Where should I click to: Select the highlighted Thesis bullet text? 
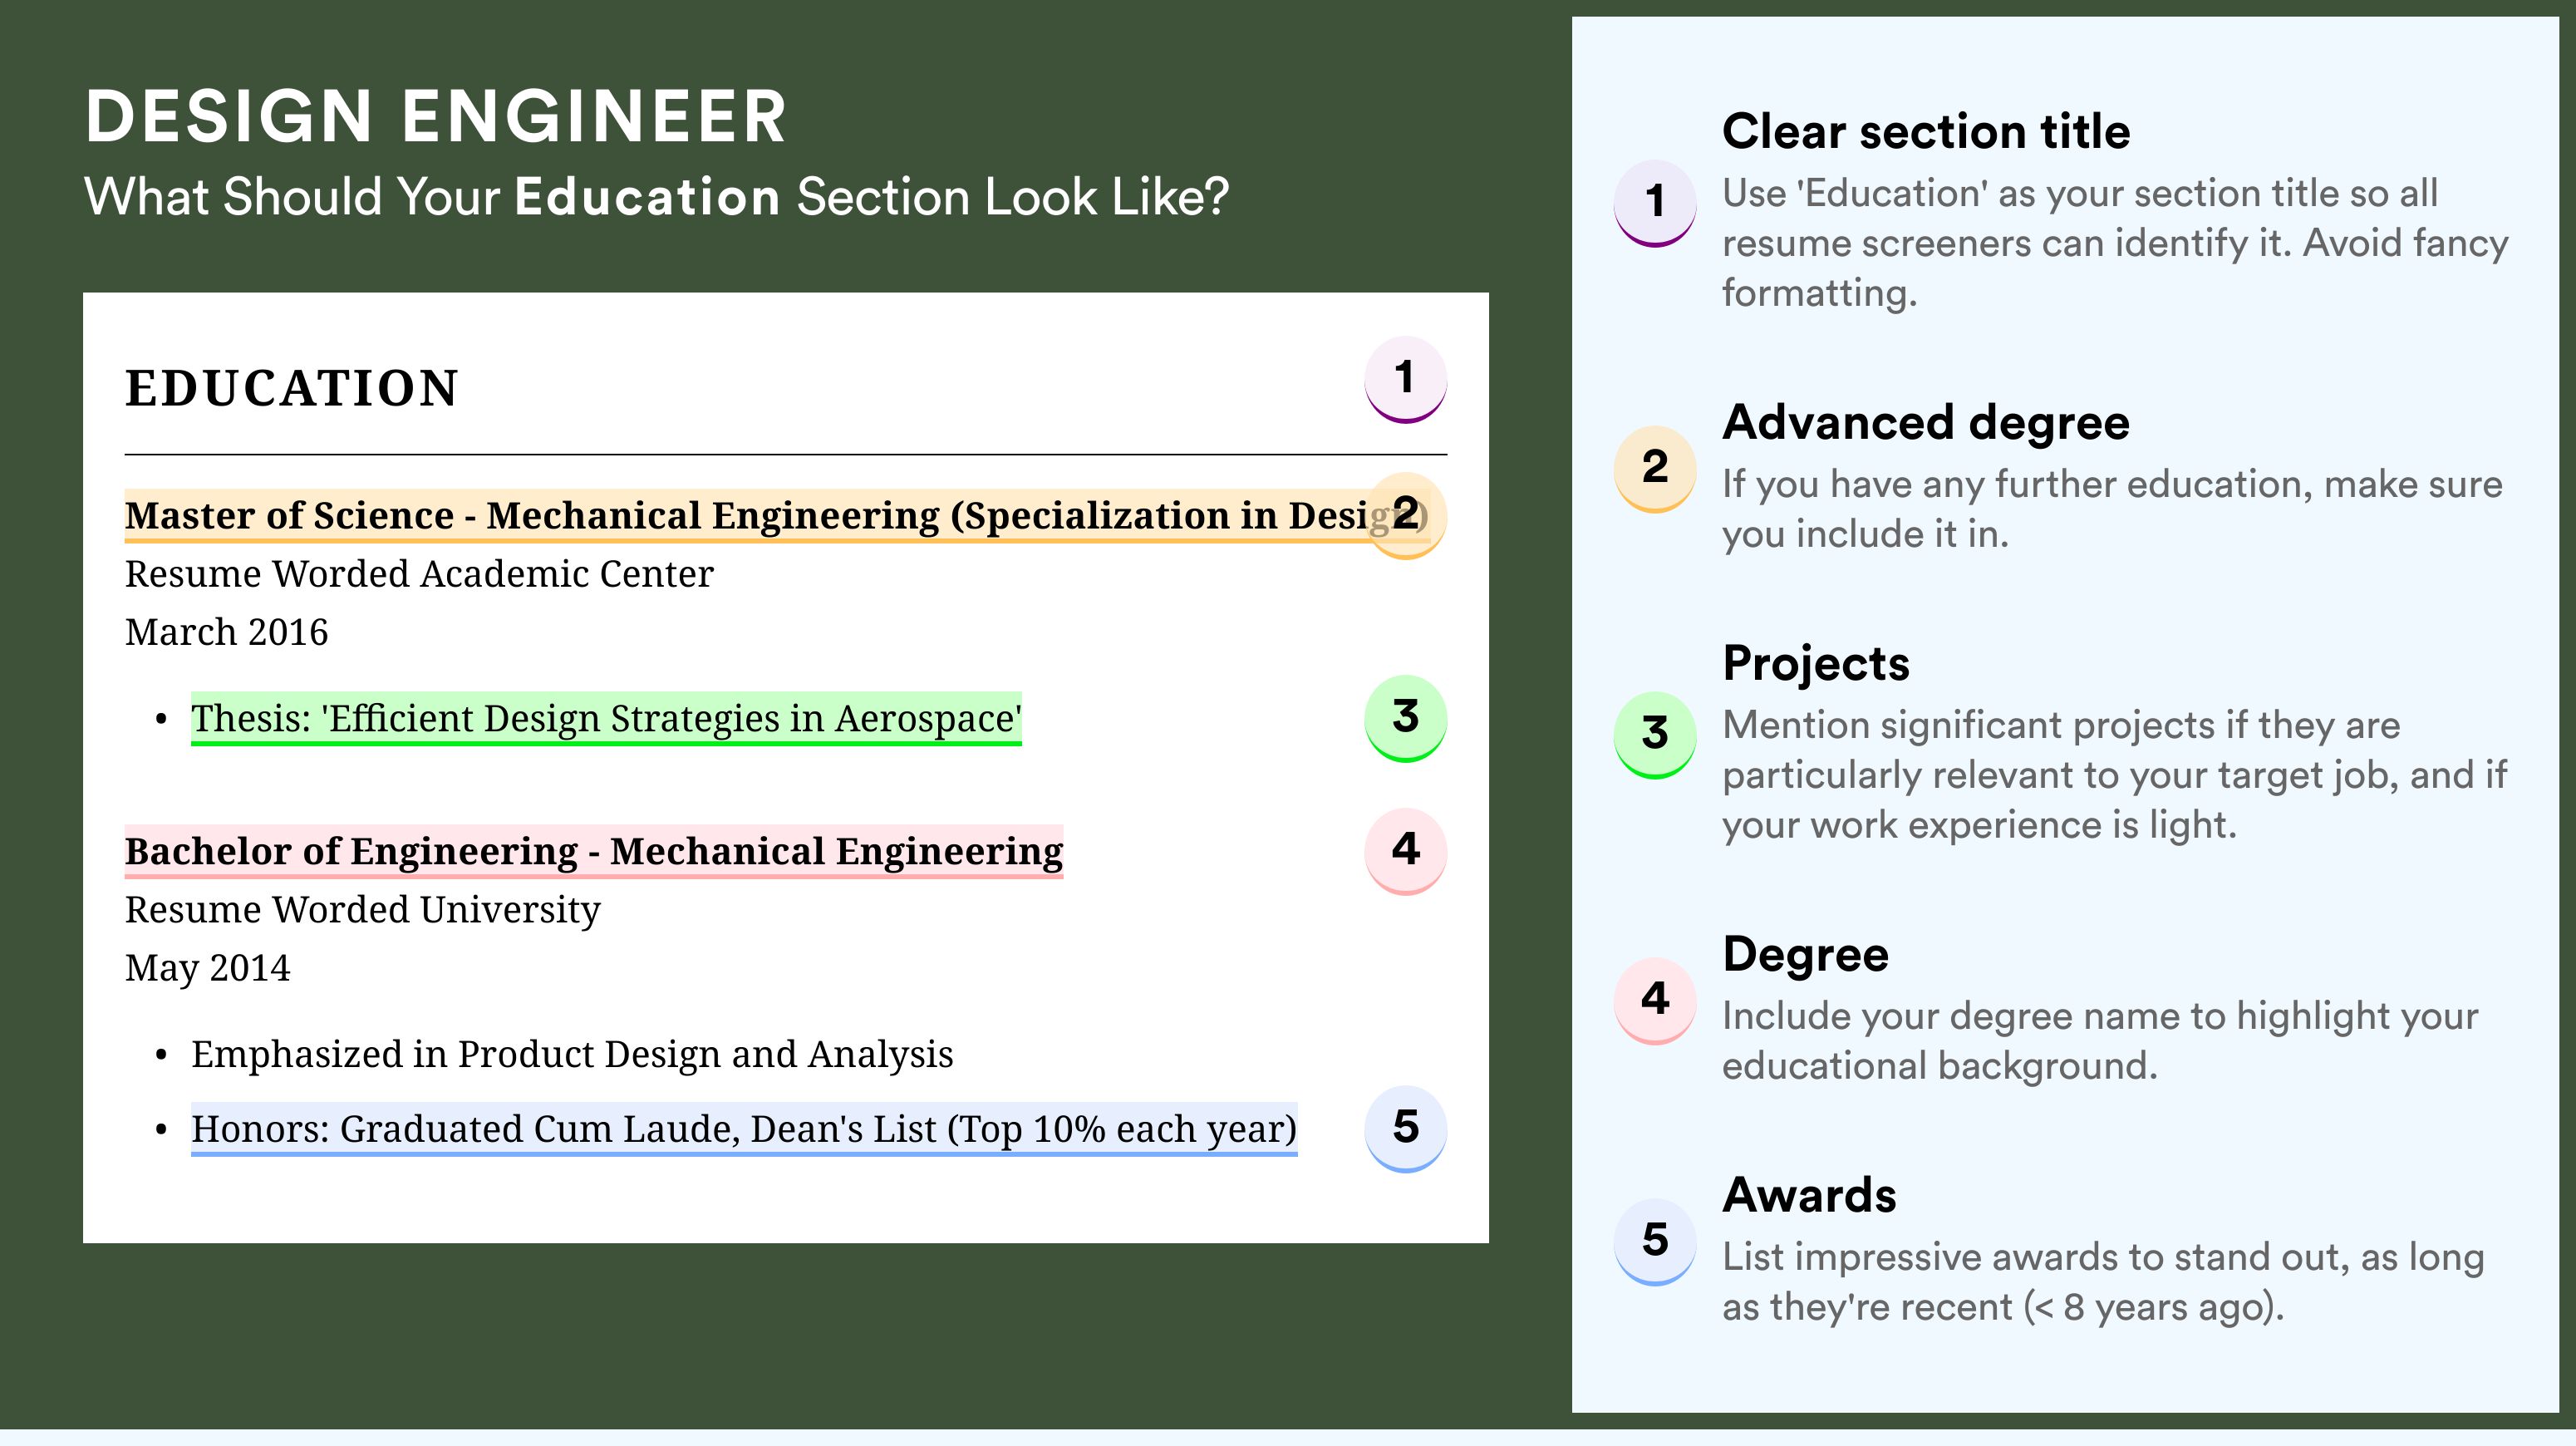pyautogui.click(x=606, y=719)
